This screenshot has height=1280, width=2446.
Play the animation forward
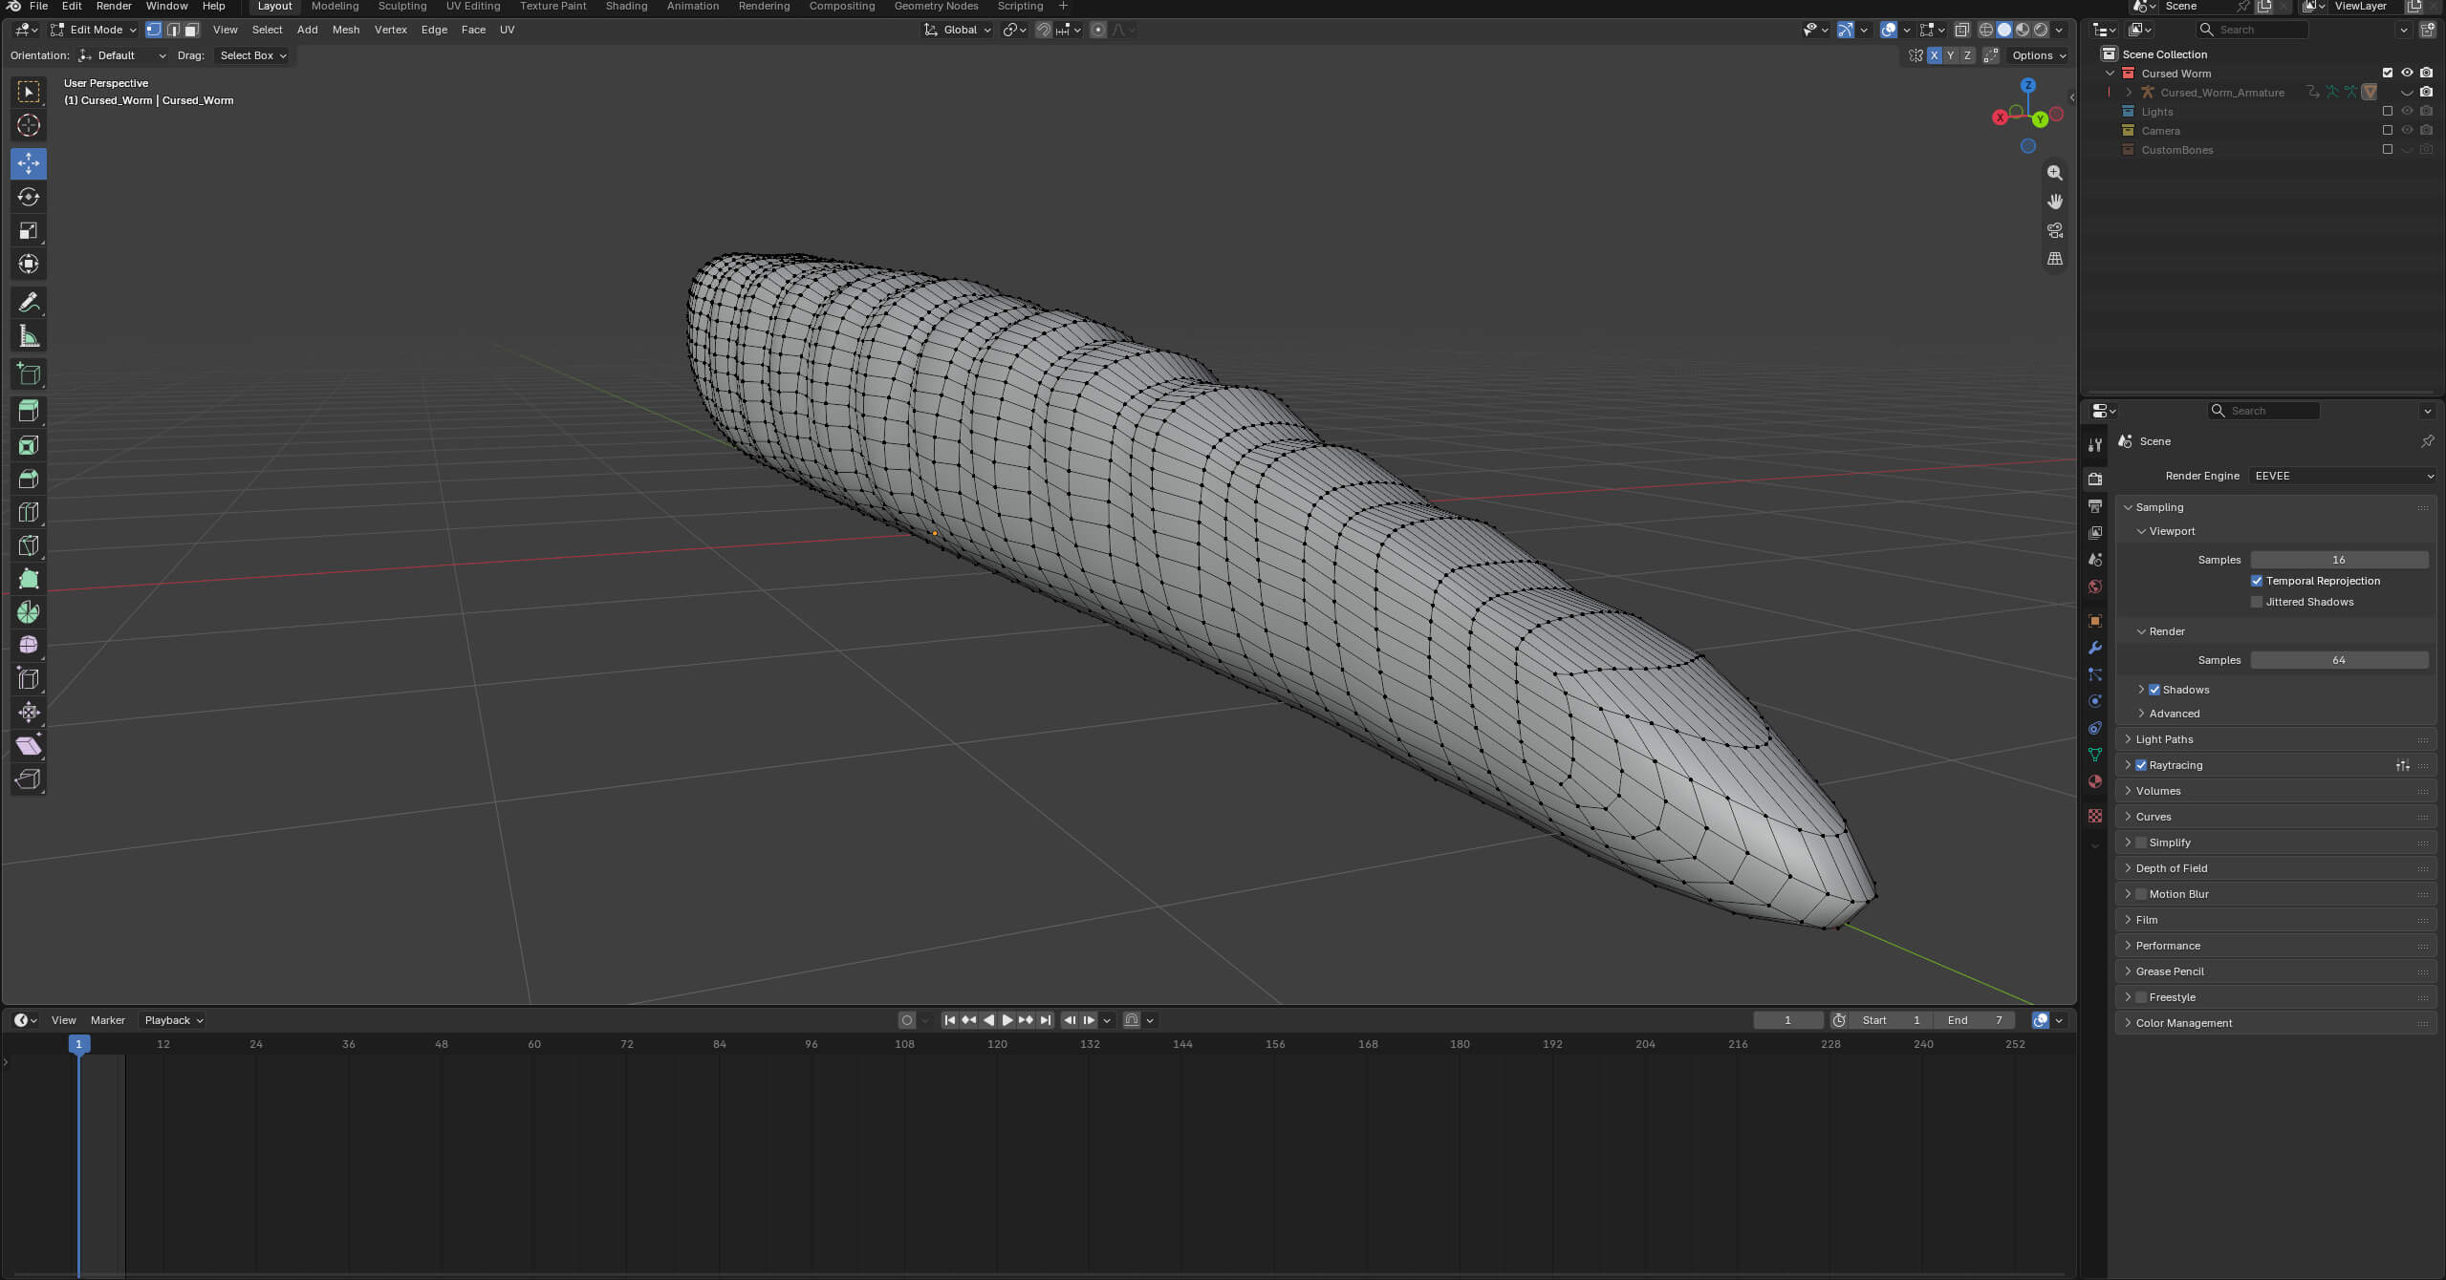[x=1007, y=1020]
